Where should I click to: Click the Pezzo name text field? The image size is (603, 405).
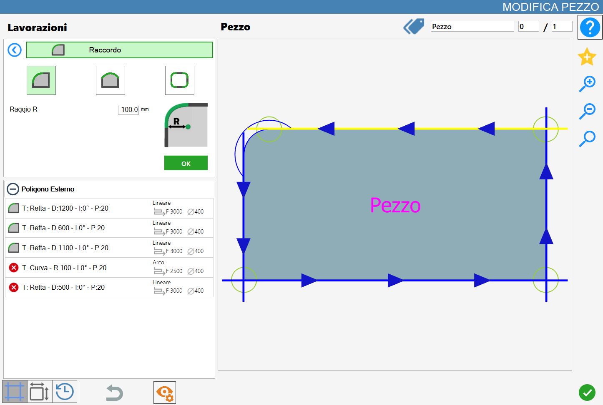(x=472, y=27)
